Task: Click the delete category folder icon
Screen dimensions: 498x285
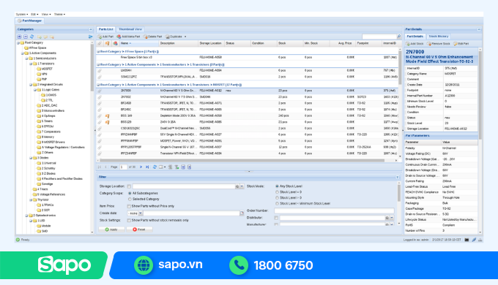Action: 52,37
